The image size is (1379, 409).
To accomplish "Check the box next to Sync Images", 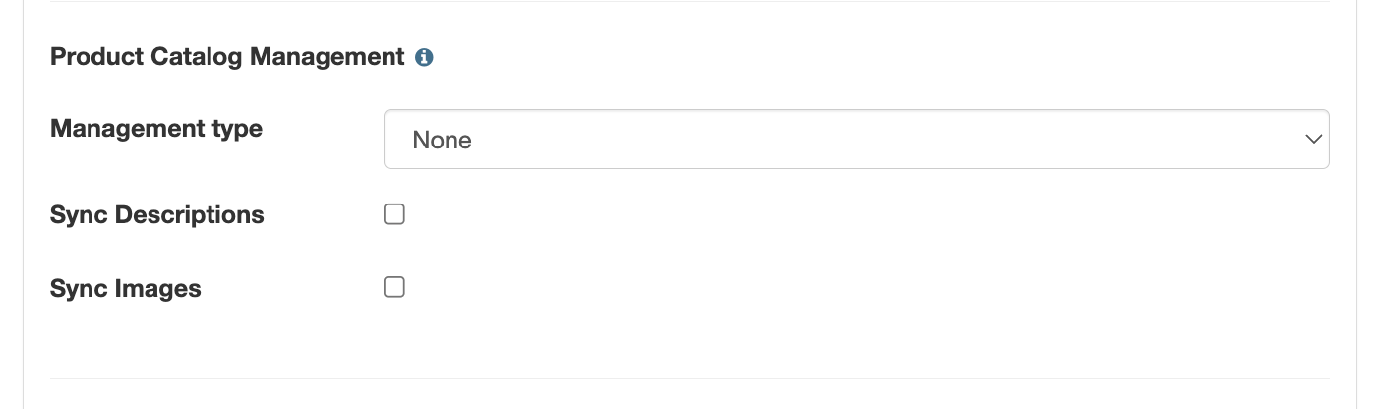I will pos(394,287).
